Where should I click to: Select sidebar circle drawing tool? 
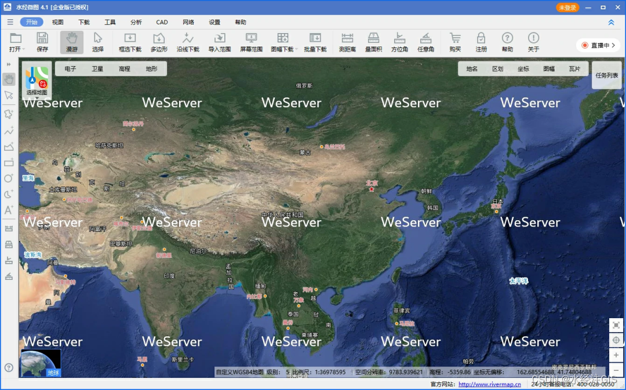tap(9, 178)
